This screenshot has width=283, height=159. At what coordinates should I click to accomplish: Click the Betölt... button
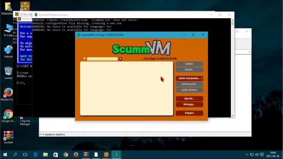click(x=189, y=70)
